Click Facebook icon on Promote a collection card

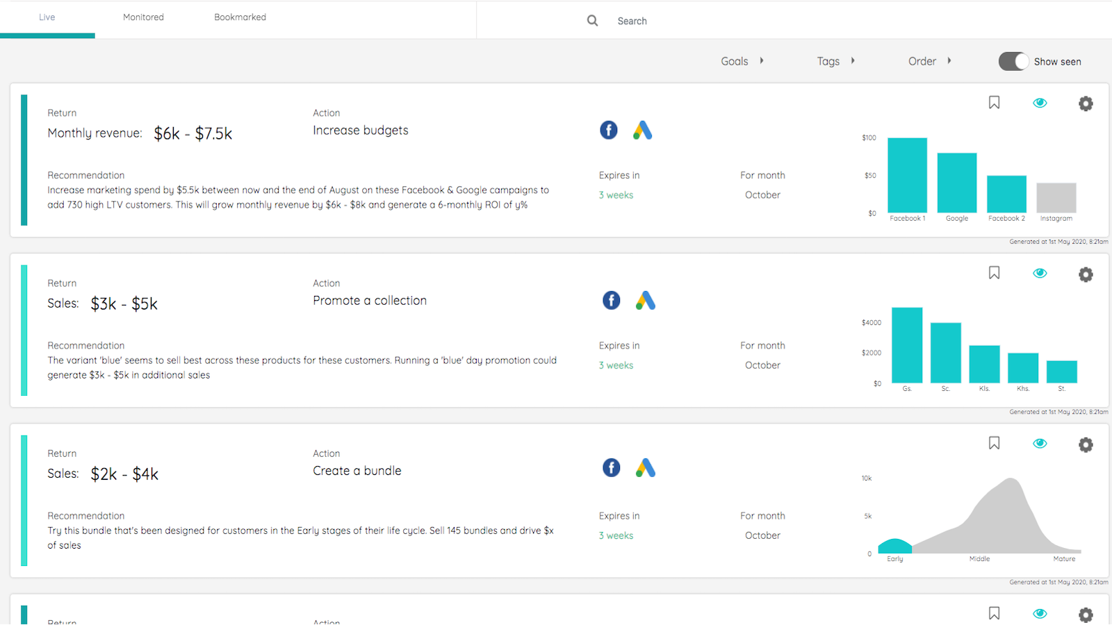click(611, 300)
